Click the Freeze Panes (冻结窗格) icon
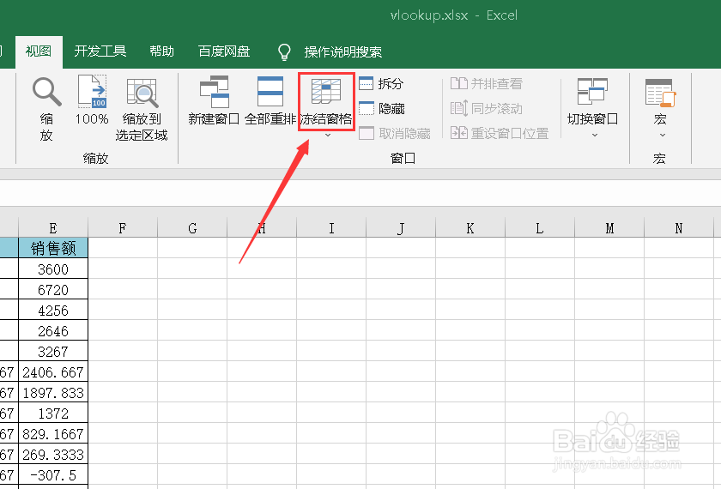This screenshot has height=489, width=721. click(326, 91)
